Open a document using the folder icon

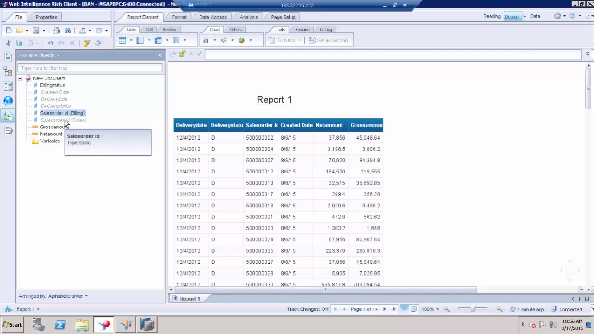19,31
